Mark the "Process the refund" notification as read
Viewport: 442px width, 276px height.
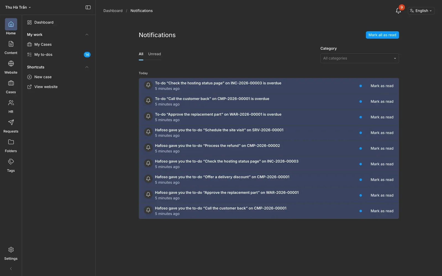[x=382, y=148]
